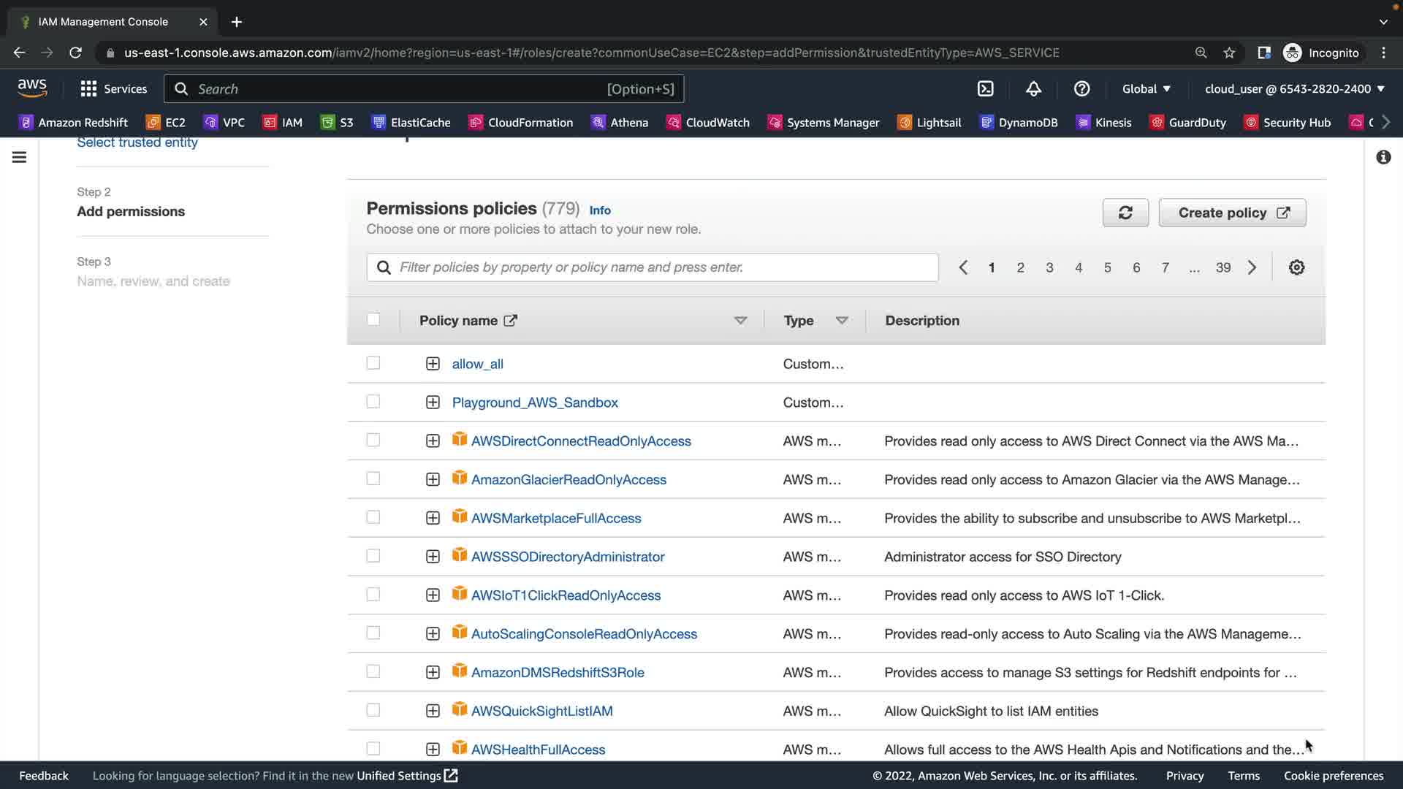1403x789 pixels.
Task: Open the notifications bell
Action: pyautogui.click(x=1033, y=88)
